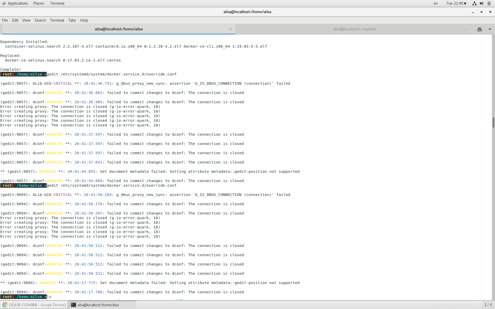This screenshot has height=309, width=495.
Task: Open the tab list dropdown arrow
Action: click(490, 29)
